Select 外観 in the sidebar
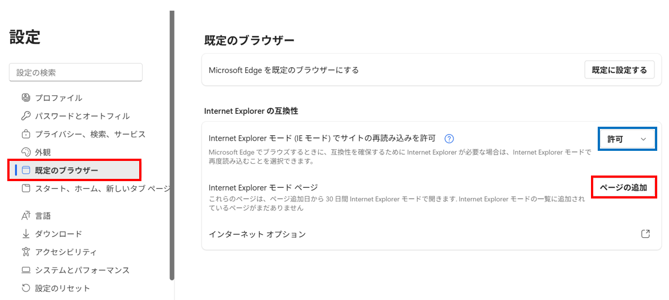 click(43, 153)
